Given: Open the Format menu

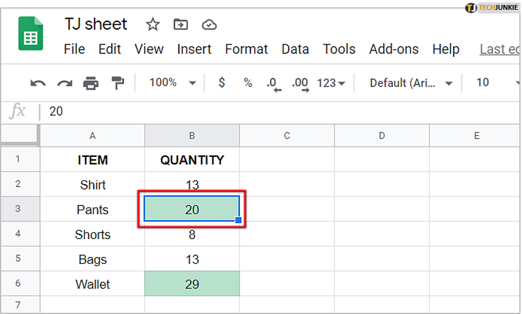Looking at the screenshot, I should pos(247,49).
